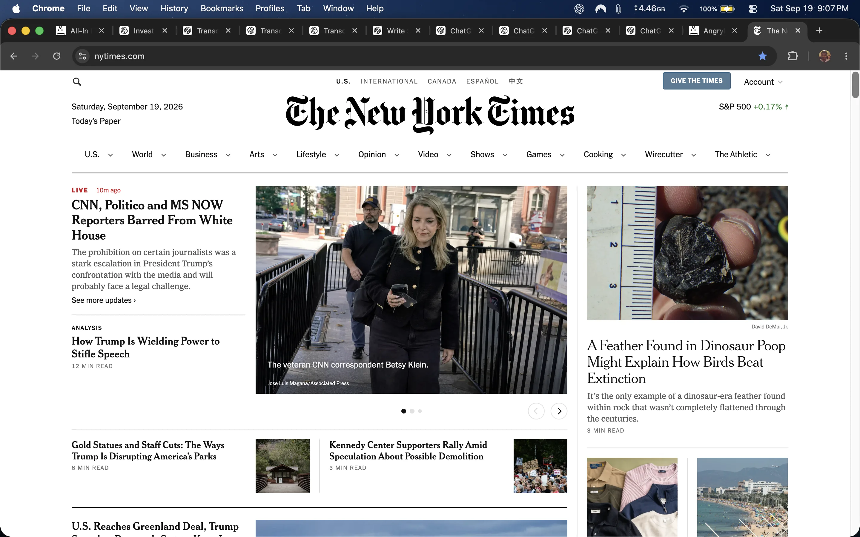Viewport: 860px width, 537px height.
Task: Expand the Opinion section dropdown
Action: 397,155
